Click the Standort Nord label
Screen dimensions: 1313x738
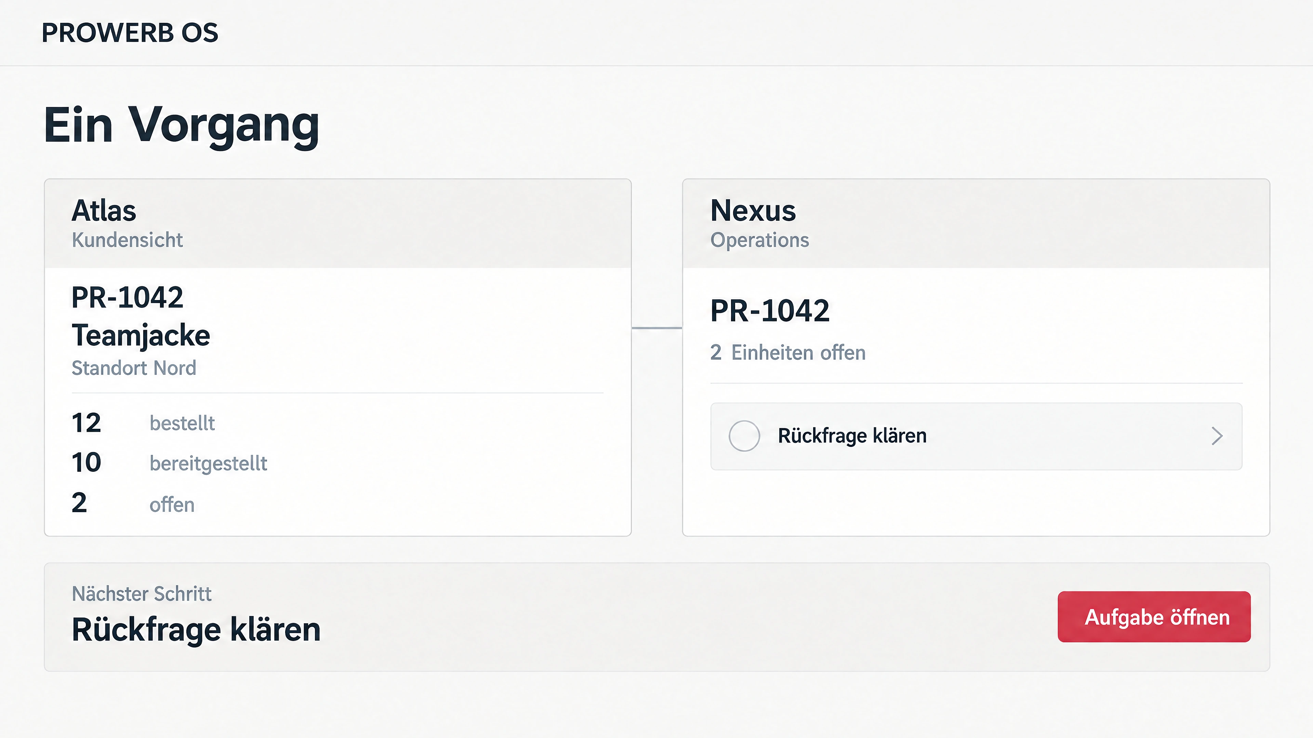(x=134, y=368)
